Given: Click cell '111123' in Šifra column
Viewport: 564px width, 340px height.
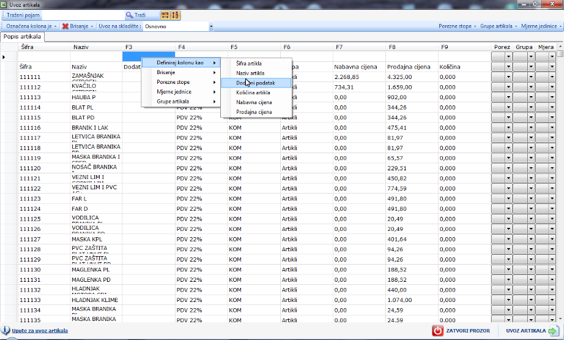Looking at the screenshot, I should (x=44, y=199).
